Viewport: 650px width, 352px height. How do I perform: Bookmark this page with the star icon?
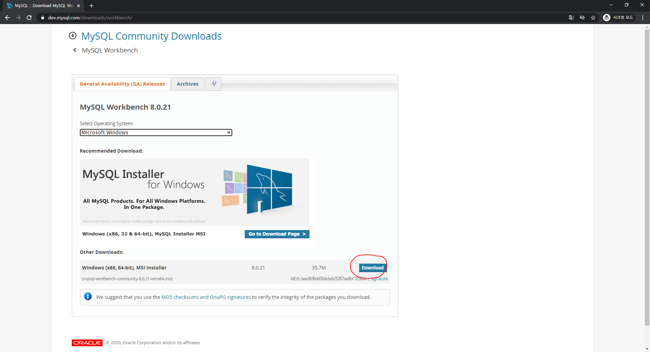593,18
